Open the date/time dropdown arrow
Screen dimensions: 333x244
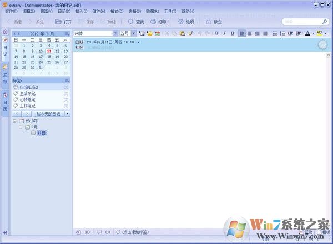[138, 42]
